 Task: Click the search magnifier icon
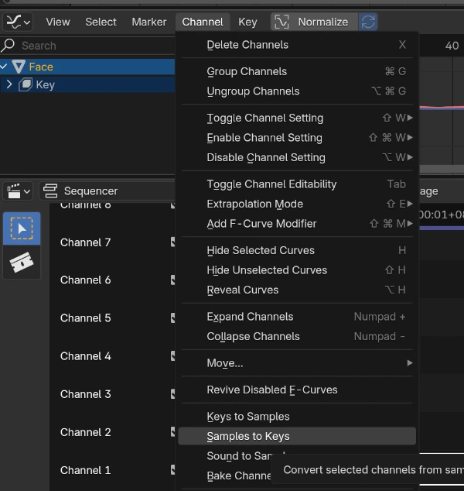(x=9, y=46)
